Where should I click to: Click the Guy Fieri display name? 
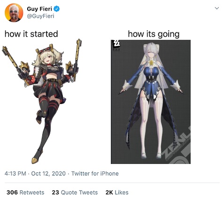[39, 9]
